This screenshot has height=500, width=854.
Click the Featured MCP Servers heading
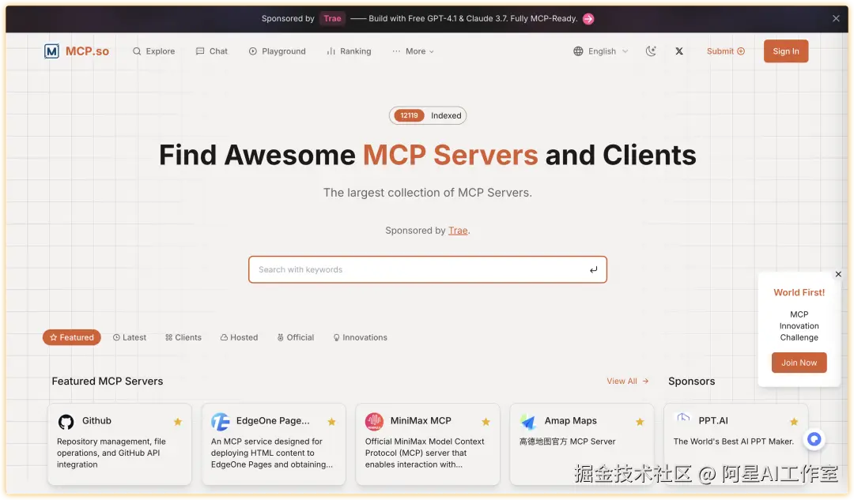(108, 382)
